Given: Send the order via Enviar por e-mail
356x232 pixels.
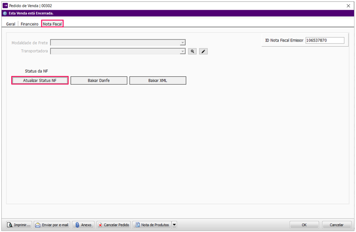Looking at the screenshot, I should click(52, 225).
